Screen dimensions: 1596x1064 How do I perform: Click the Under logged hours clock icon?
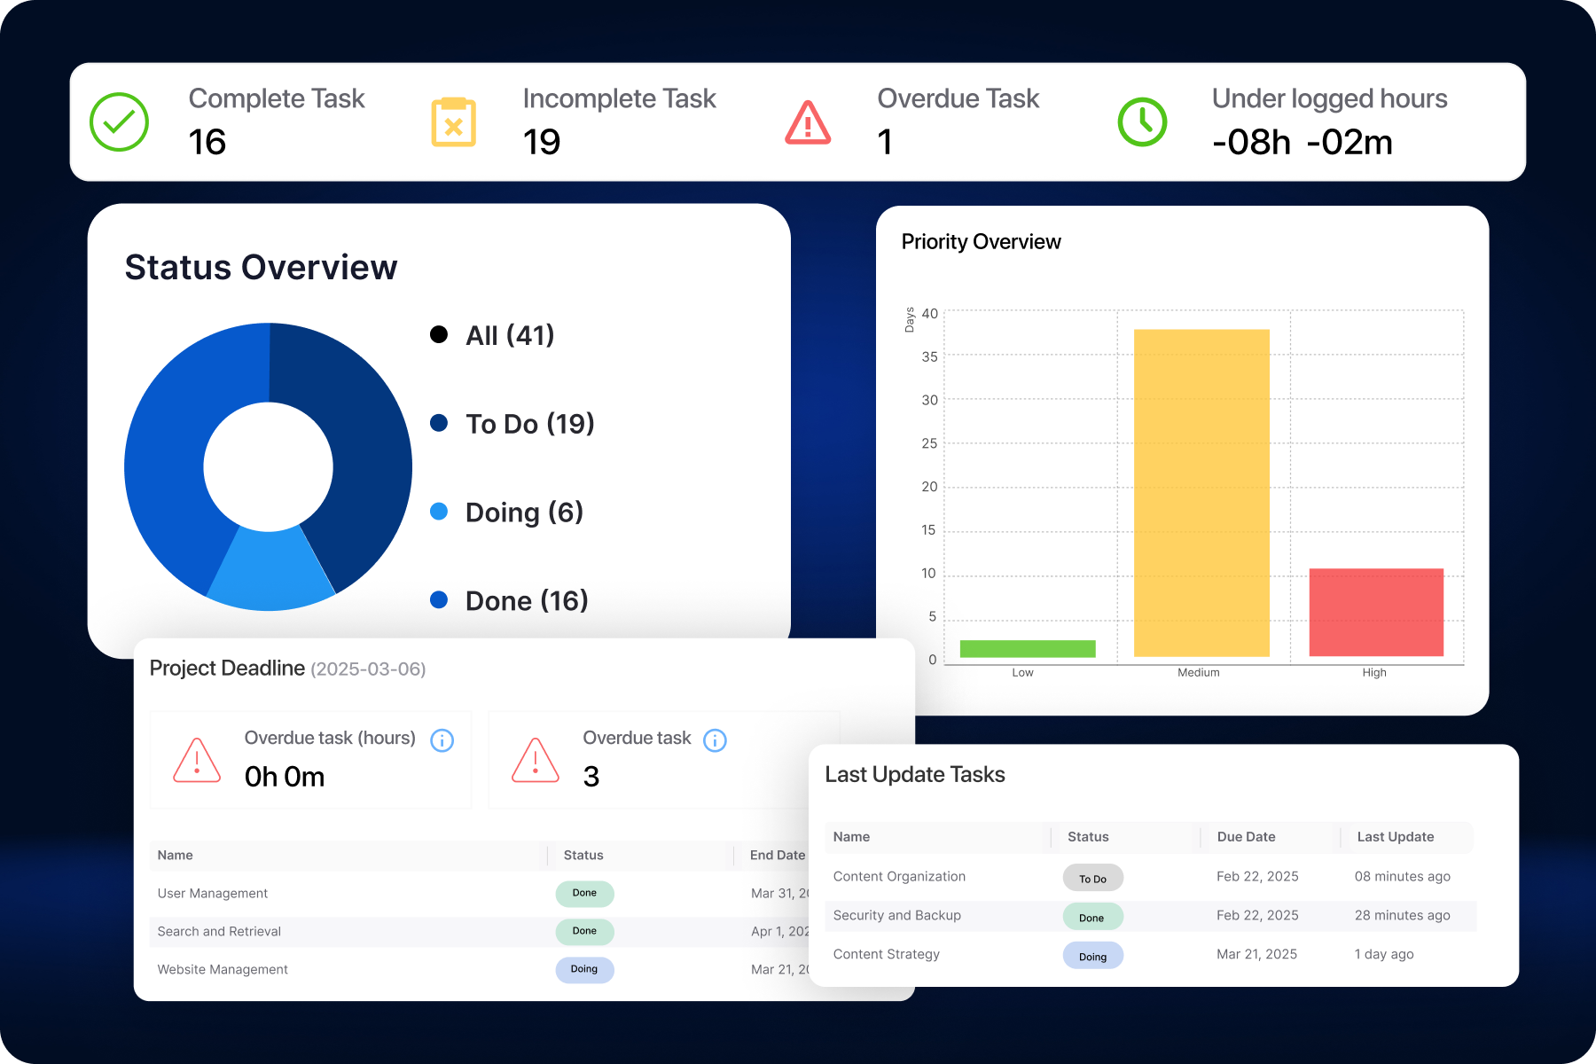pos(1141,121)
